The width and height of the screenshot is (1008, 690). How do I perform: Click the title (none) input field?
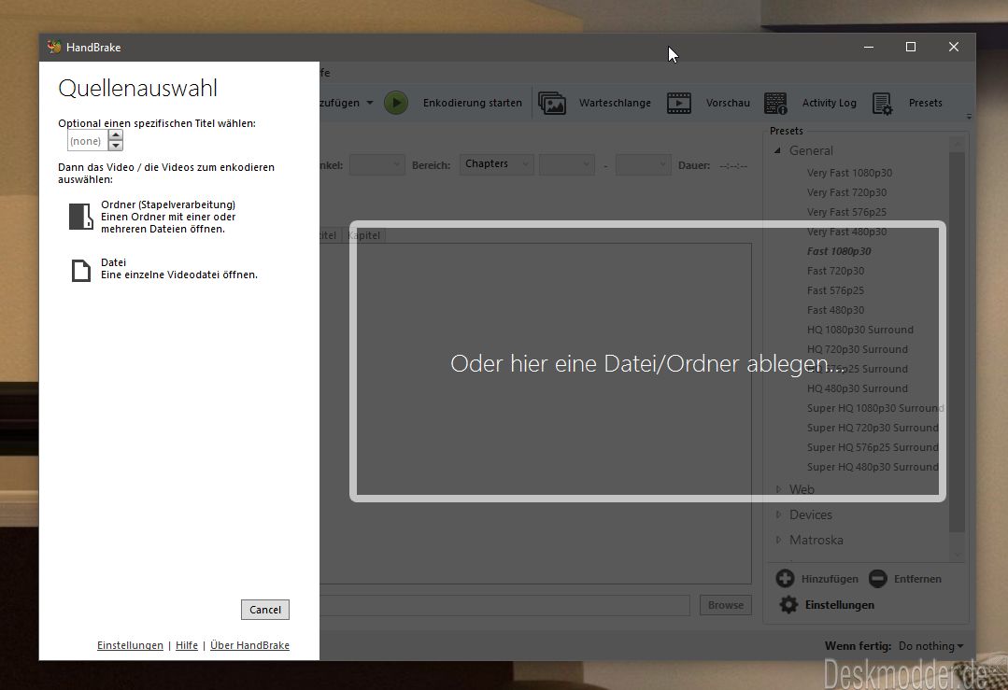88,141
